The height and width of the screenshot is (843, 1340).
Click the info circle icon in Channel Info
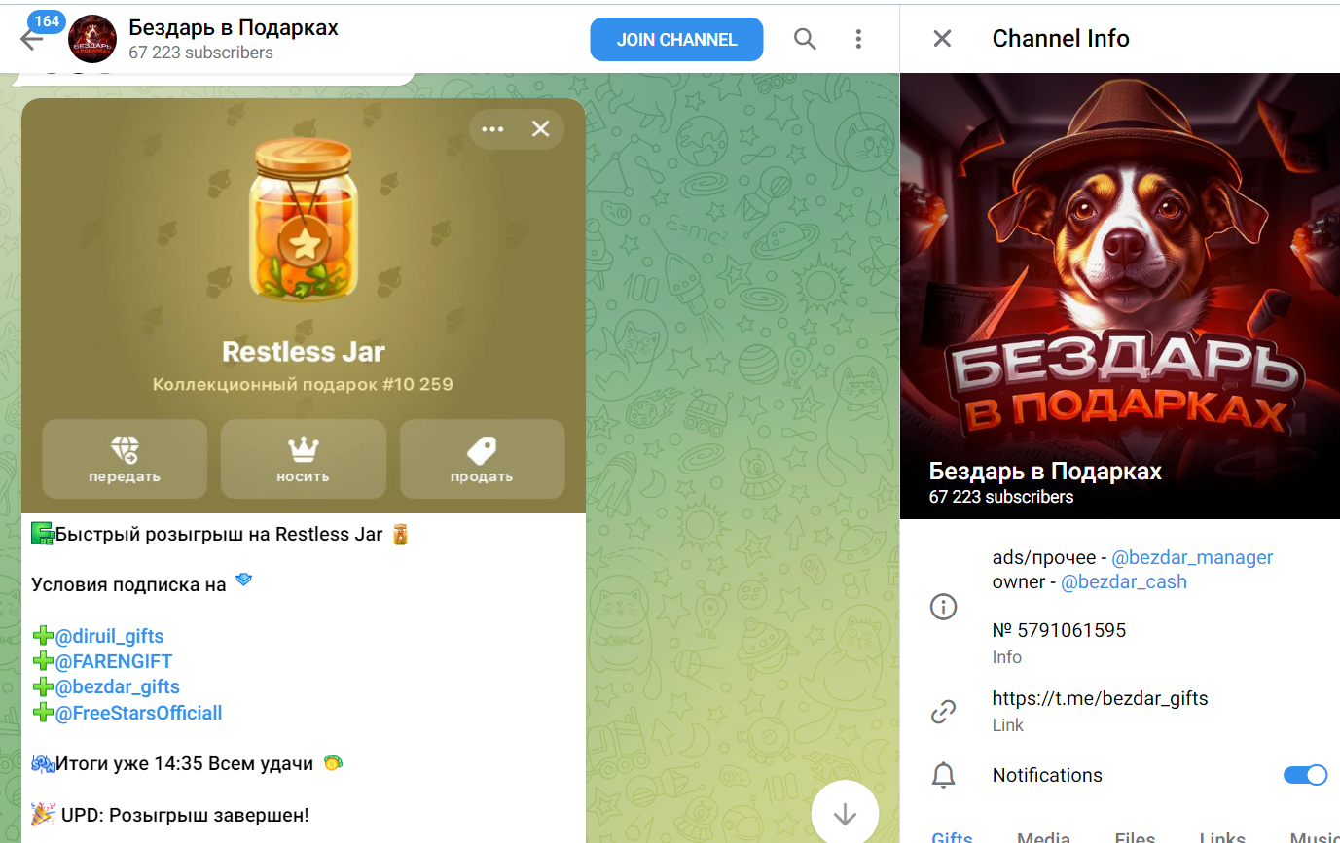point(943,607)
